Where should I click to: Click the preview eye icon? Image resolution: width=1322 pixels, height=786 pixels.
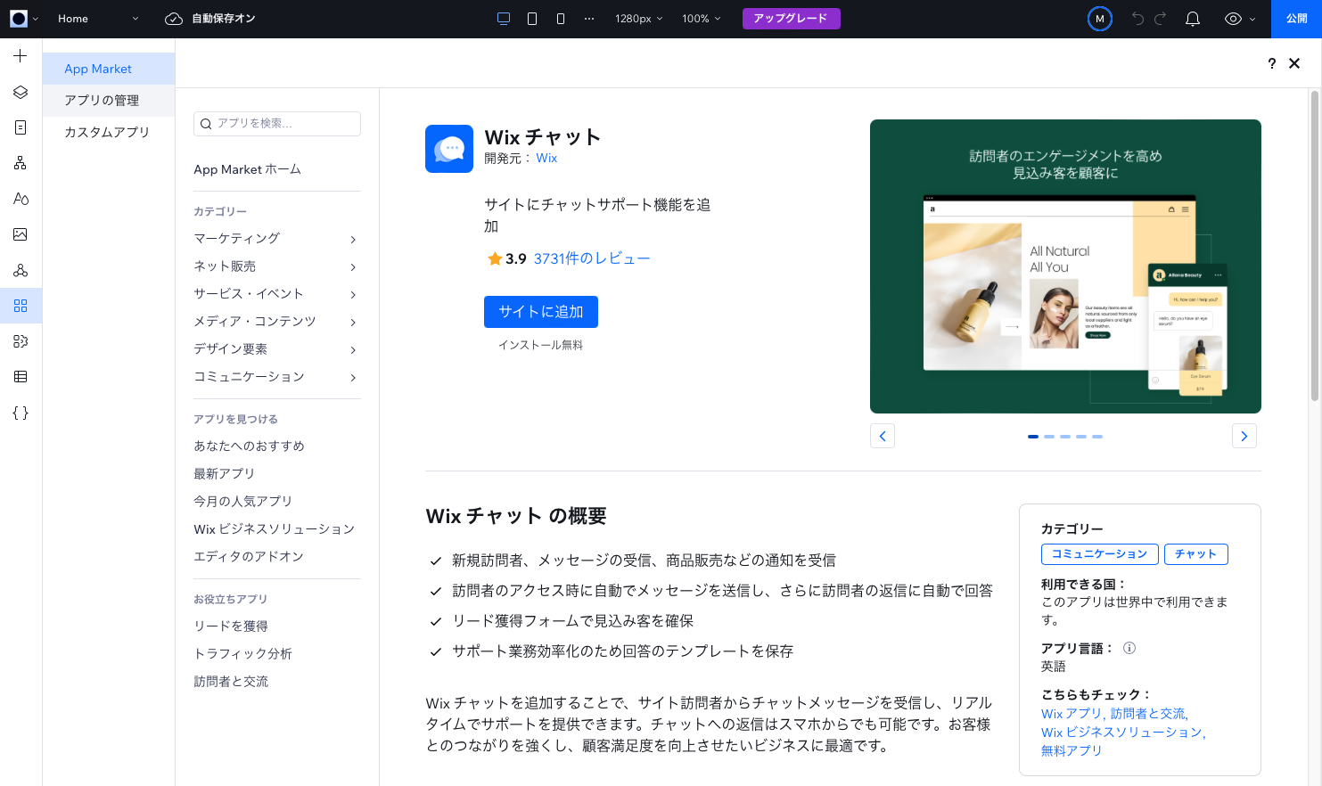(1233, 19)
